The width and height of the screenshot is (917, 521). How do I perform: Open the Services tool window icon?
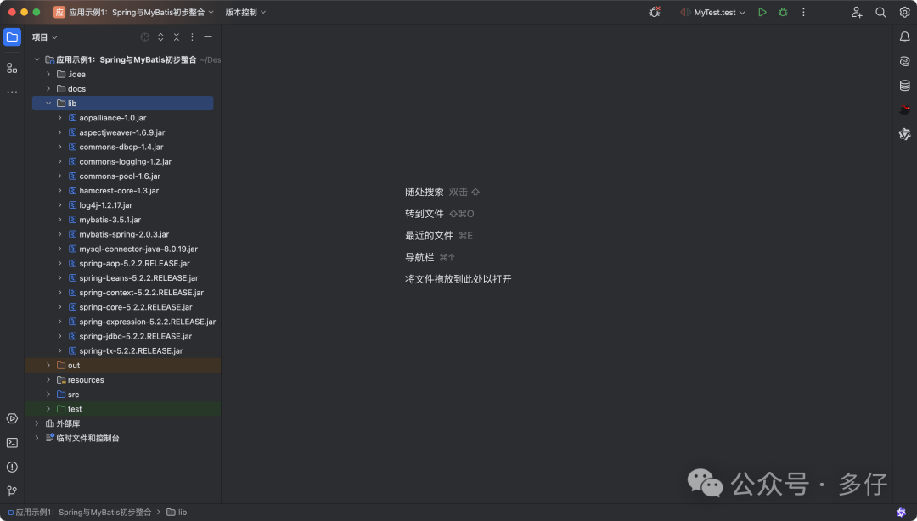pos(12,418)
